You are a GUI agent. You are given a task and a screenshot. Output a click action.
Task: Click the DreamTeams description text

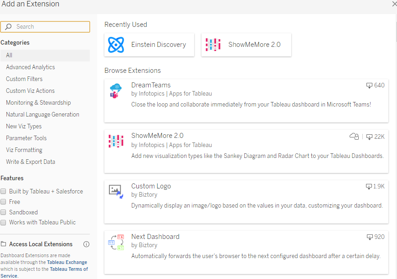click(x=251, y=105)
